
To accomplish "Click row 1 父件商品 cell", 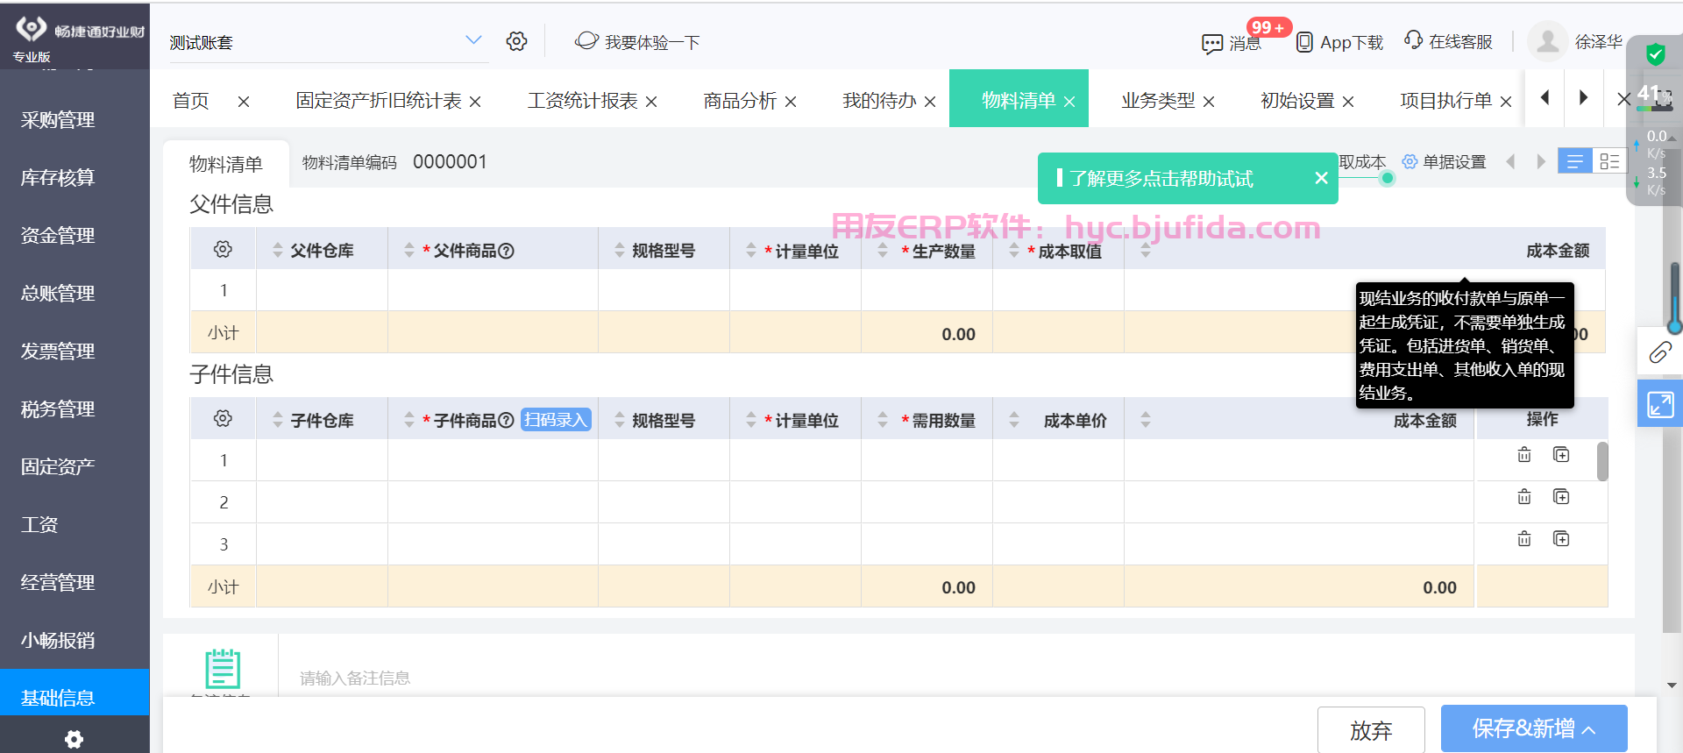I will point(493,290).
